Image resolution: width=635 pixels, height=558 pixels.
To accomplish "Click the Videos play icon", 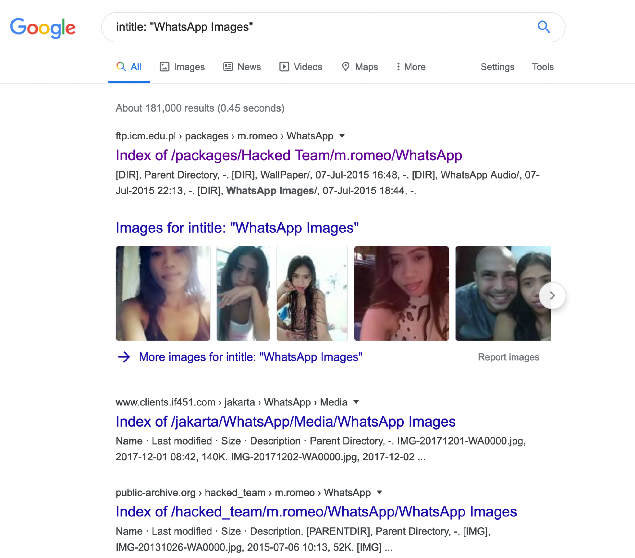I will pos(284,67).
